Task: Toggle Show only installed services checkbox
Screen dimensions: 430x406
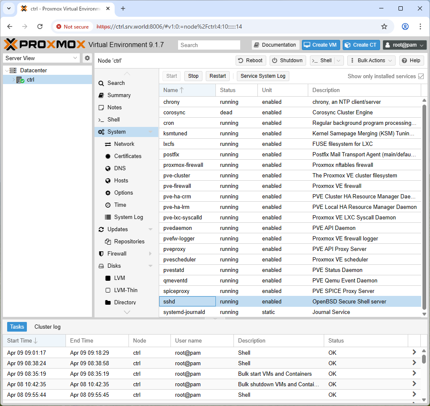Action: pos(421,76)
